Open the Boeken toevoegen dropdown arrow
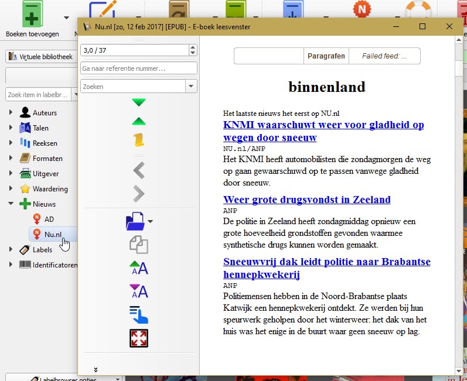Screen dimensions: 467x381 66,18
